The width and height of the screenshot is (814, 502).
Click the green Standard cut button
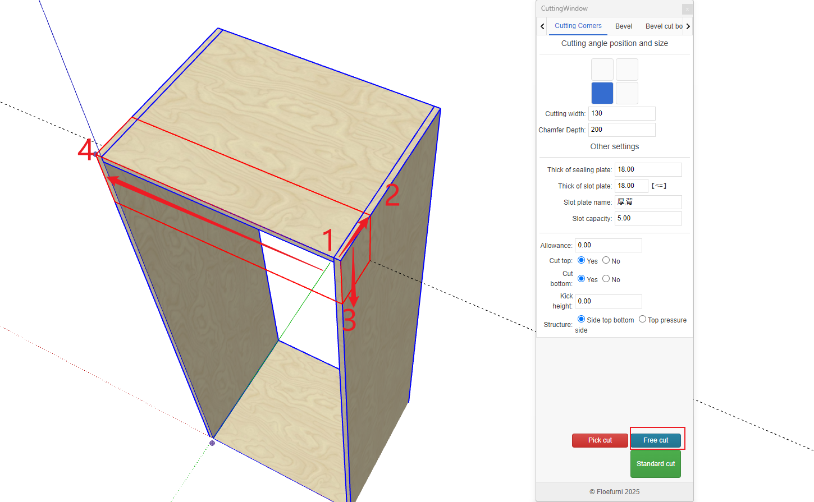[x=655, y=464]
